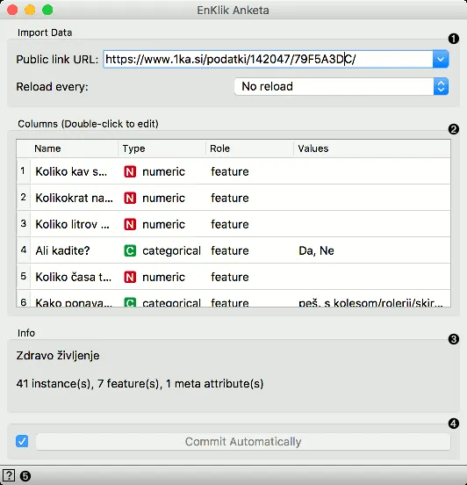Click numeric type icon for Koliko kav row

click(x=130, y=171)
